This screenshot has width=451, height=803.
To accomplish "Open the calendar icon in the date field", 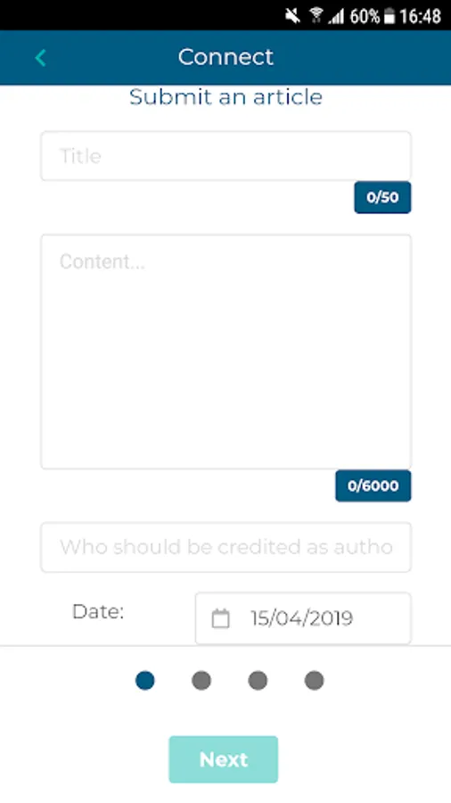I will pyautogui.click(x=220, y=618).
